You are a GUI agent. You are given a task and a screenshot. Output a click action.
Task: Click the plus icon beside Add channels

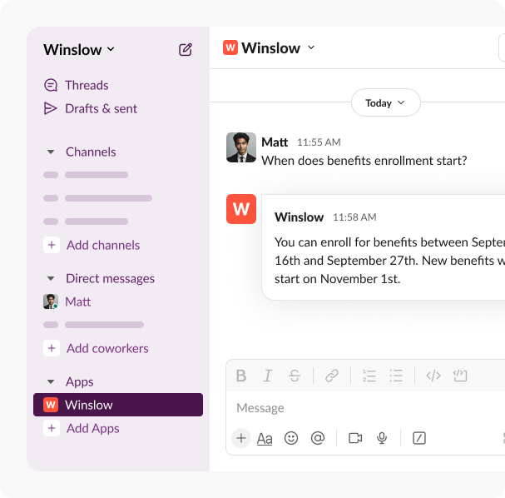pyautogui.click(x=52, y=245)
